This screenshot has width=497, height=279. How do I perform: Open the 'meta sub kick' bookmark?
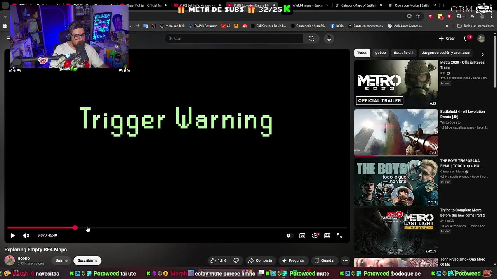coord(172,26)
